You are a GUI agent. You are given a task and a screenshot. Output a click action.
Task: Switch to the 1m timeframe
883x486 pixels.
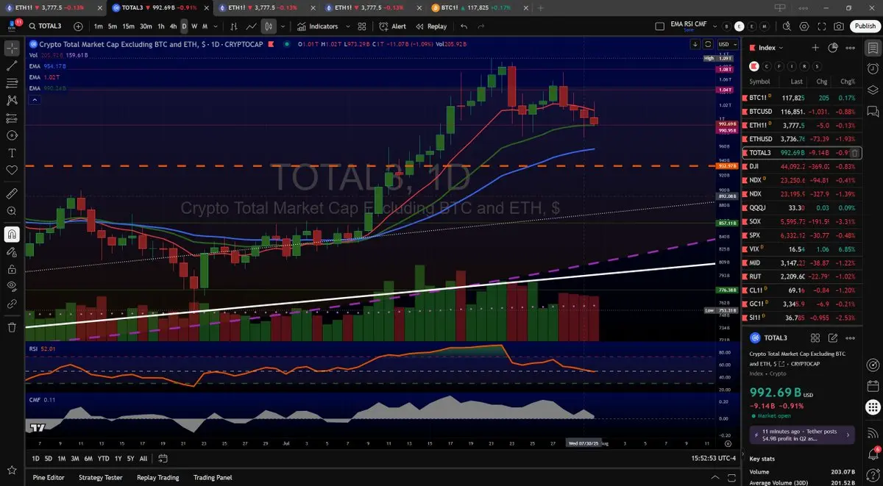pyautogui.click(x=99, y=26)
